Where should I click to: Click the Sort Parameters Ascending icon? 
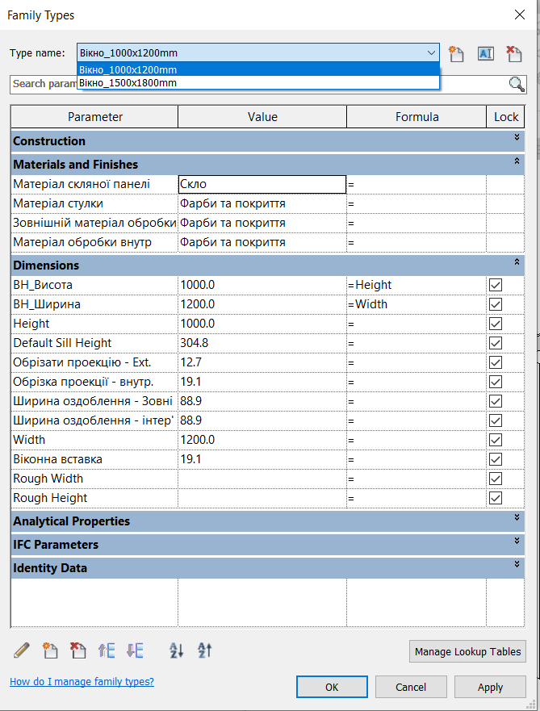(175, 650)
